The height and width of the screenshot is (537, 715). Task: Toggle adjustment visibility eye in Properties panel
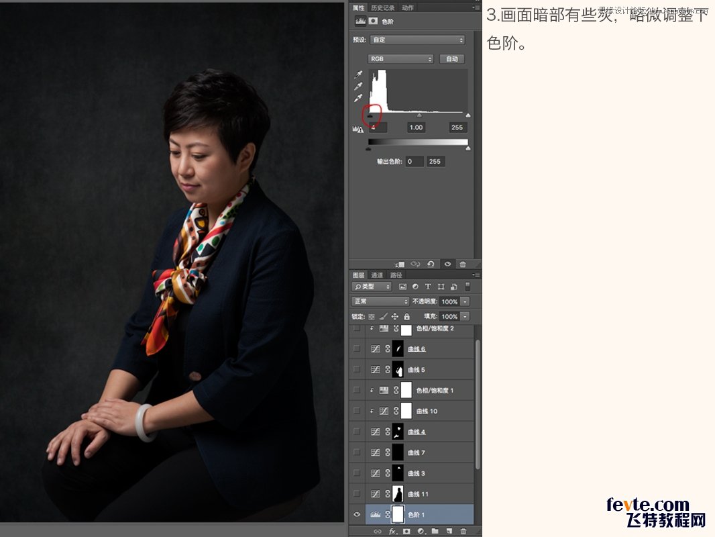(447, 264)
